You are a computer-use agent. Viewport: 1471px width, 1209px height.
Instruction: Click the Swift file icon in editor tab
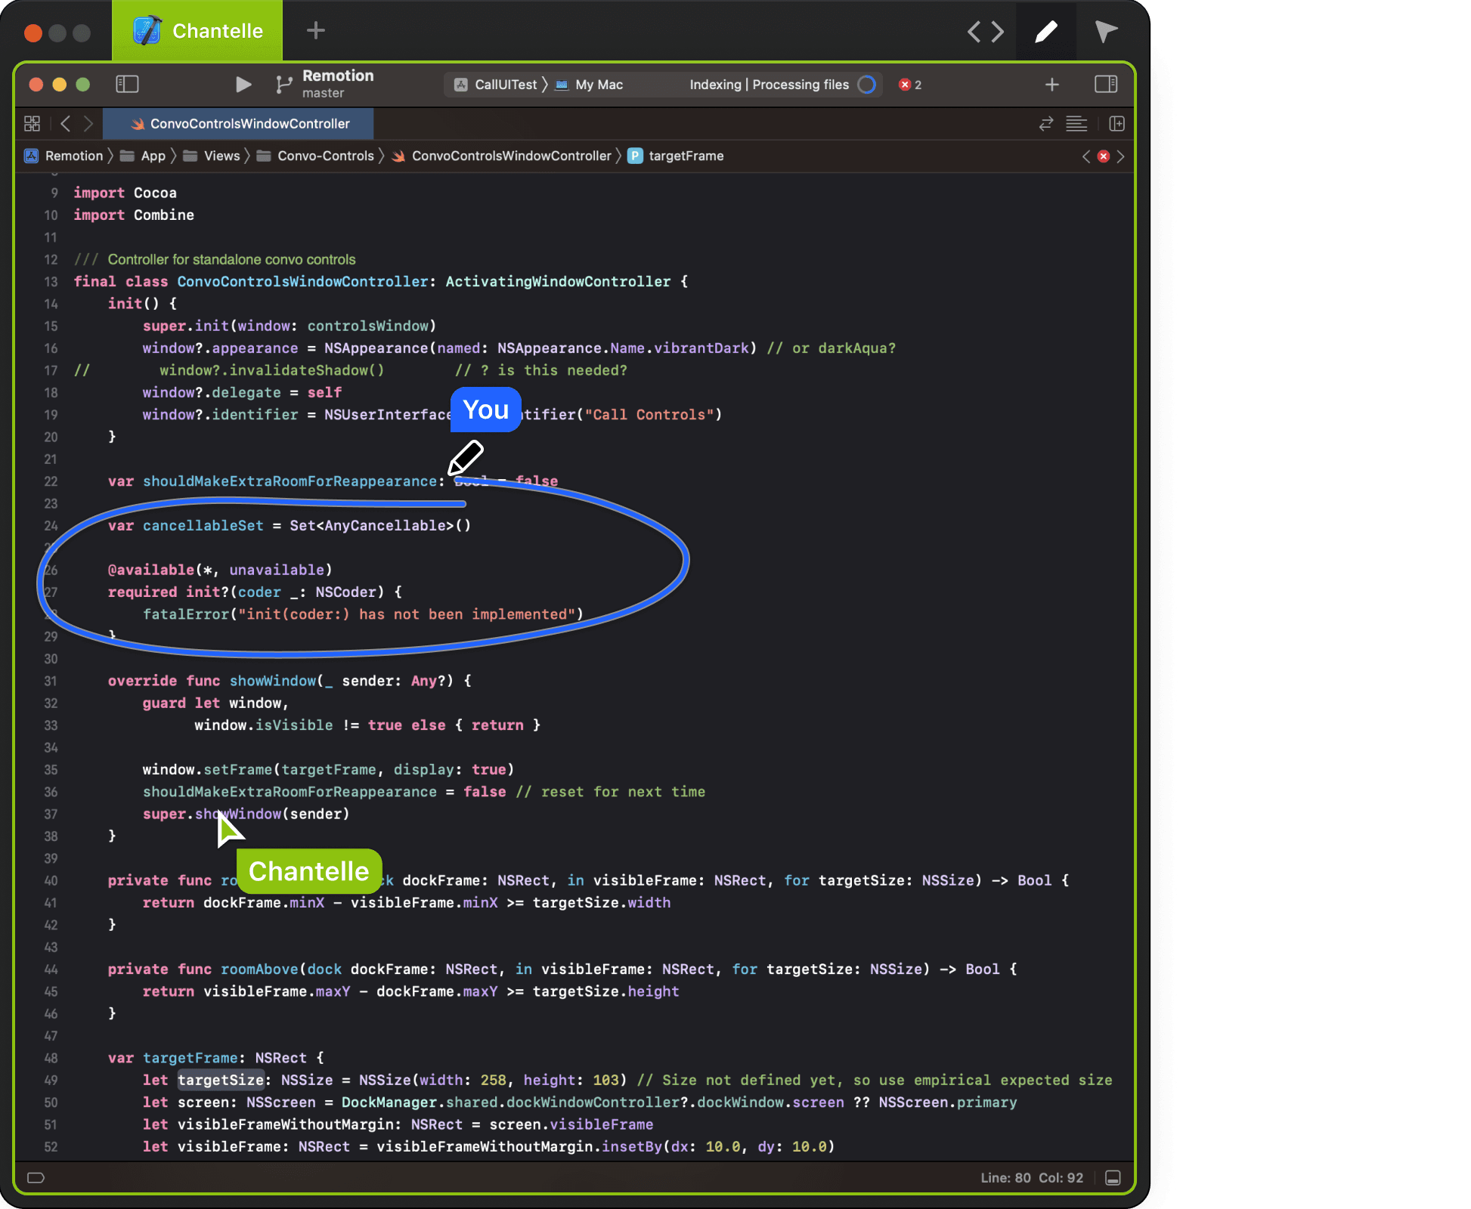(138, 124)
